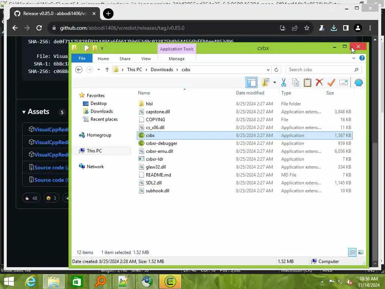Open the Customize Quick Access Toolbar dropdown
The height and width of the screenshot is (289, 385).
102,49
